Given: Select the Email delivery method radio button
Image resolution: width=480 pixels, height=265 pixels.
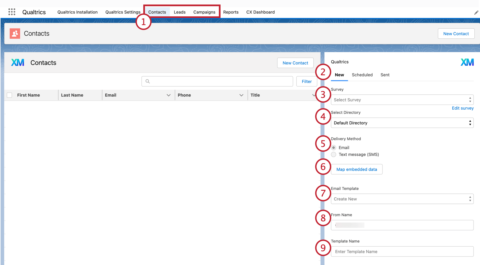Looking at the screenshot, I should pos(334,147).
